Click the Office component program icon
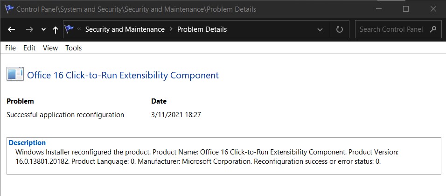This screenshot has height=196, width=446. tap(15, 75)
